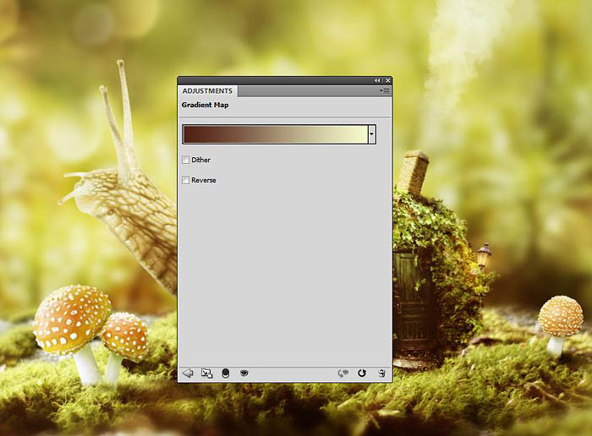
Task: Collapse the Adjustments panel to icons
Action: coord(377,80)
